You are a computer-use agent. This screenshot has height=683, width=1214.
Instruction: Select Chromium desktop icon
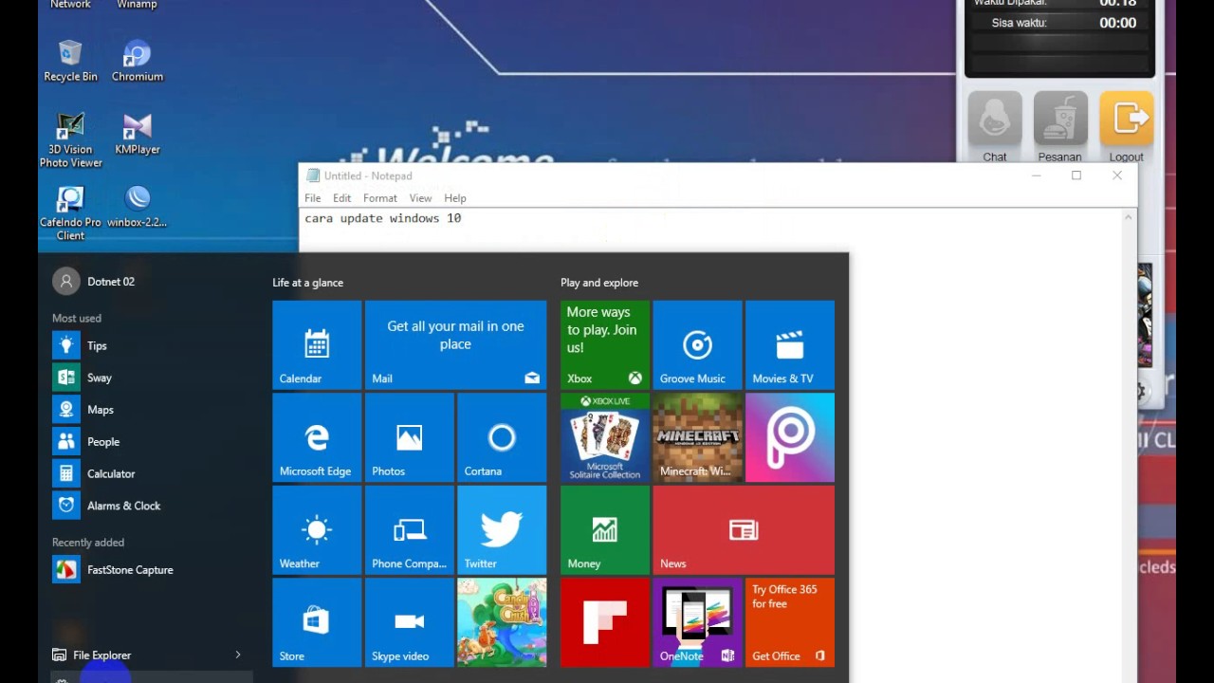[x=138, y=61]
